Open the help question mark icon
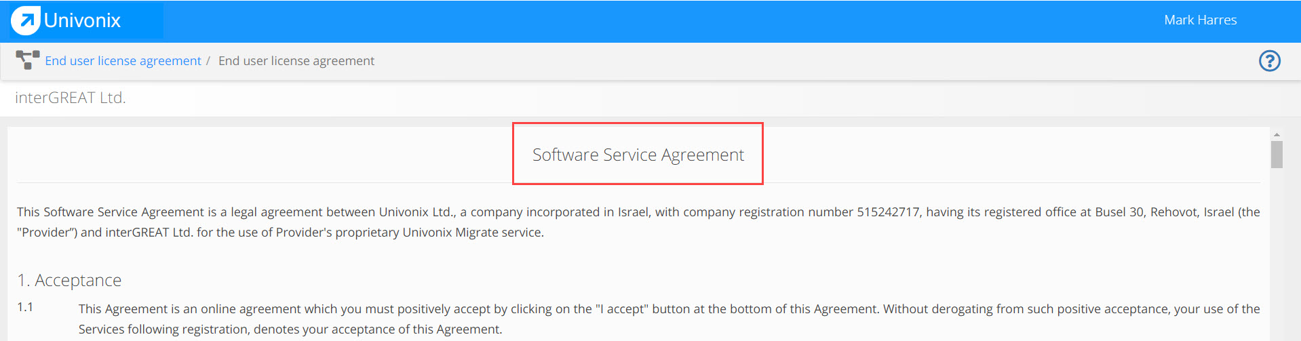Image resolution: width=1301 pixels, height=341 pixels. [x=1269, y=61]
